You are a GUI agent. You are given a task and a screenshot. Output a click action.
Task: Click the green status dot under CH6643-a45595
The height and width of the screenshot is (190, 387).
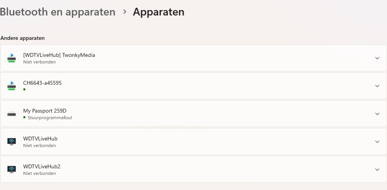point(24,89)
